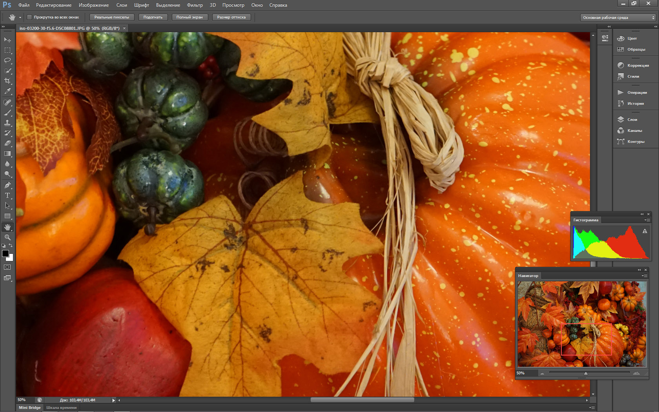Select the Pen tool
The height and width of the screenshot is (412, 659).
(x=7, y=185)
